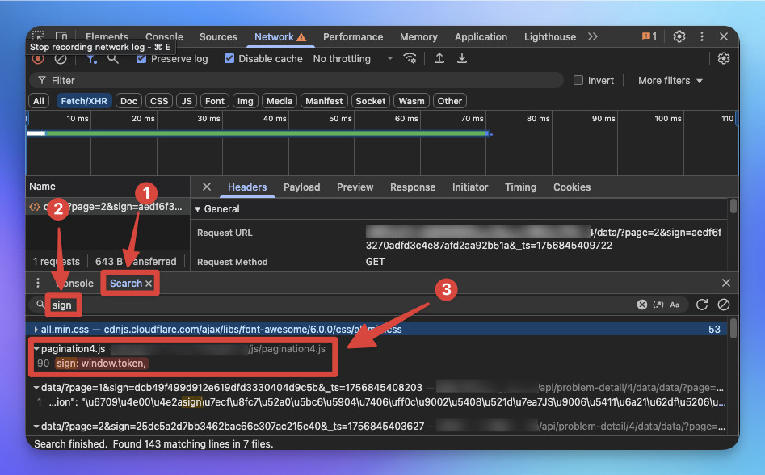765x475 pixels.
Task: Open line 90 sign: window.token result
Action: 101,364
